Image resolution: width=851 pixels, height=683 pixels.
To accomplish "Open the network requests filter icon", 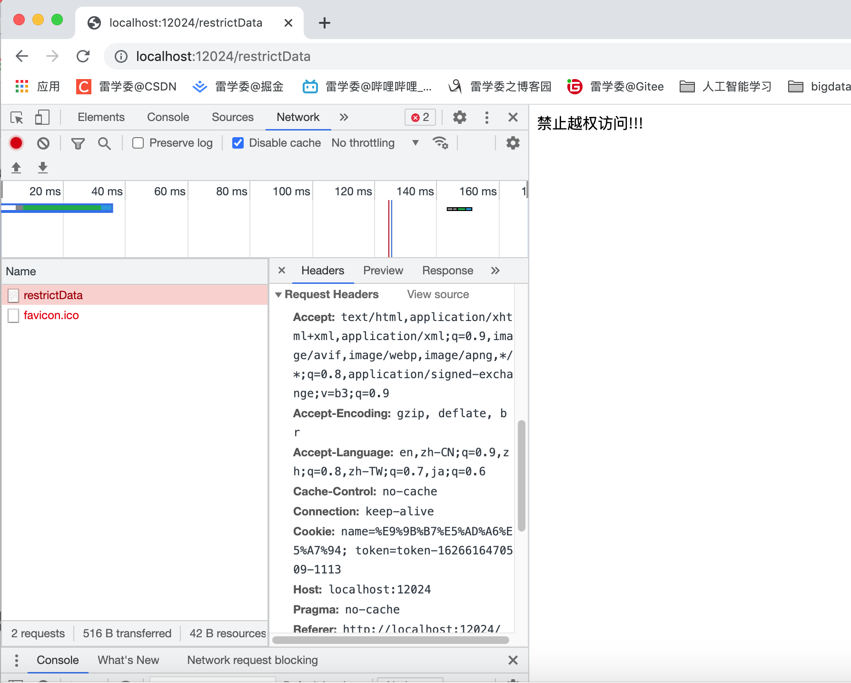I will tap(78, 143).
